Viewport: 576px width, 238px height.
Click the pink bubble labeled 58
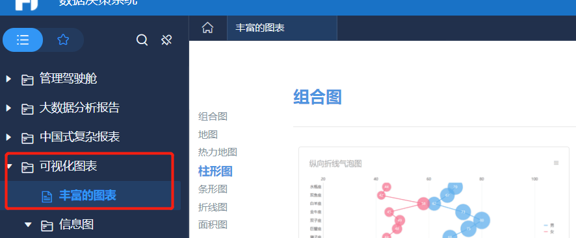(x=423, y=204)
